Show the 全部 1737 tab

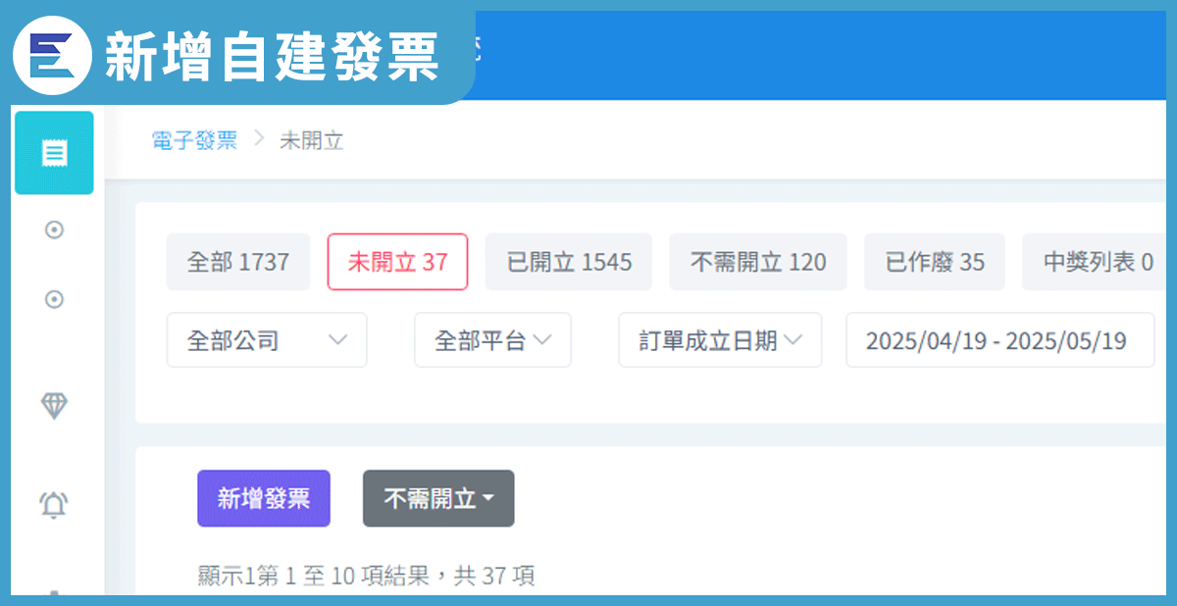(x=238, y=262)
